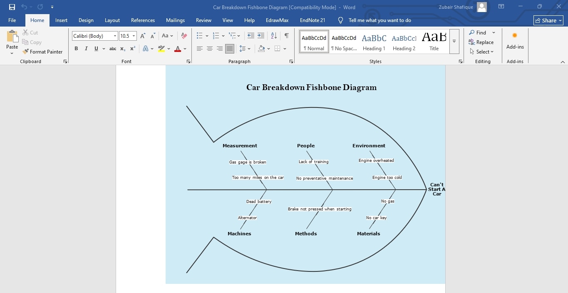Toggle center paragraph alignment
The width and height of the screenshot is (568, 293).
tap(210, 49)
